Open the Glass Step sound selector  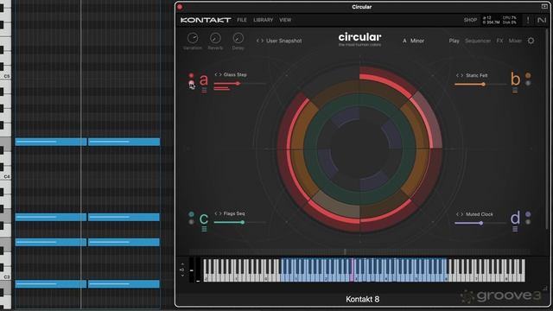click(235, 75)
